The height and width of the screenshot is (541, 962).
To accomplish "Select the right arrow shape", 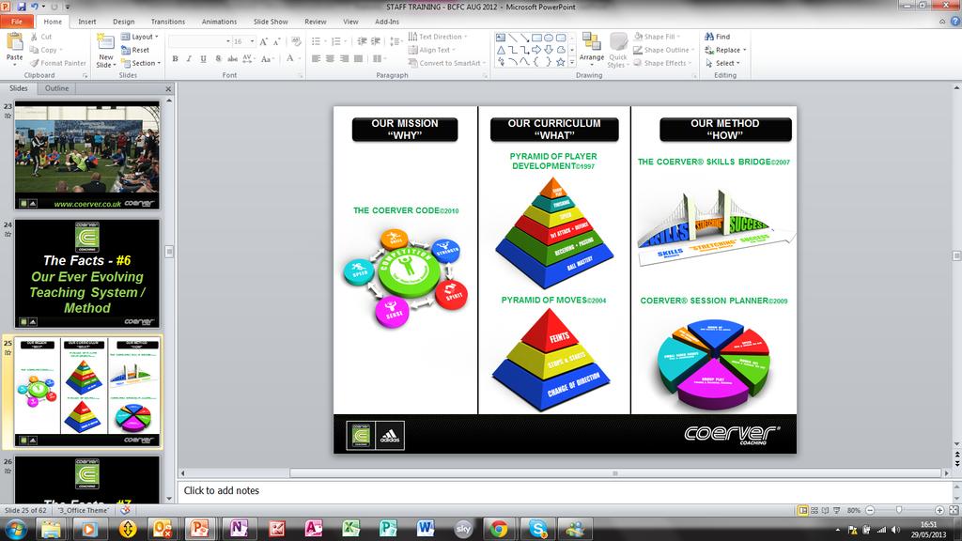I will click(x=536, y=50).
